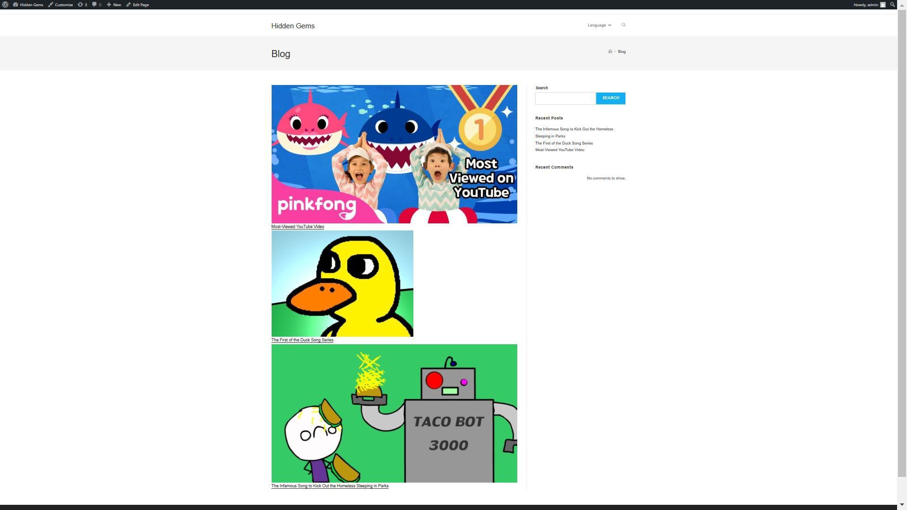This screenshot has width=907, height=510.
Task: Click the admin bar search icon
Action: coord(892,5)
